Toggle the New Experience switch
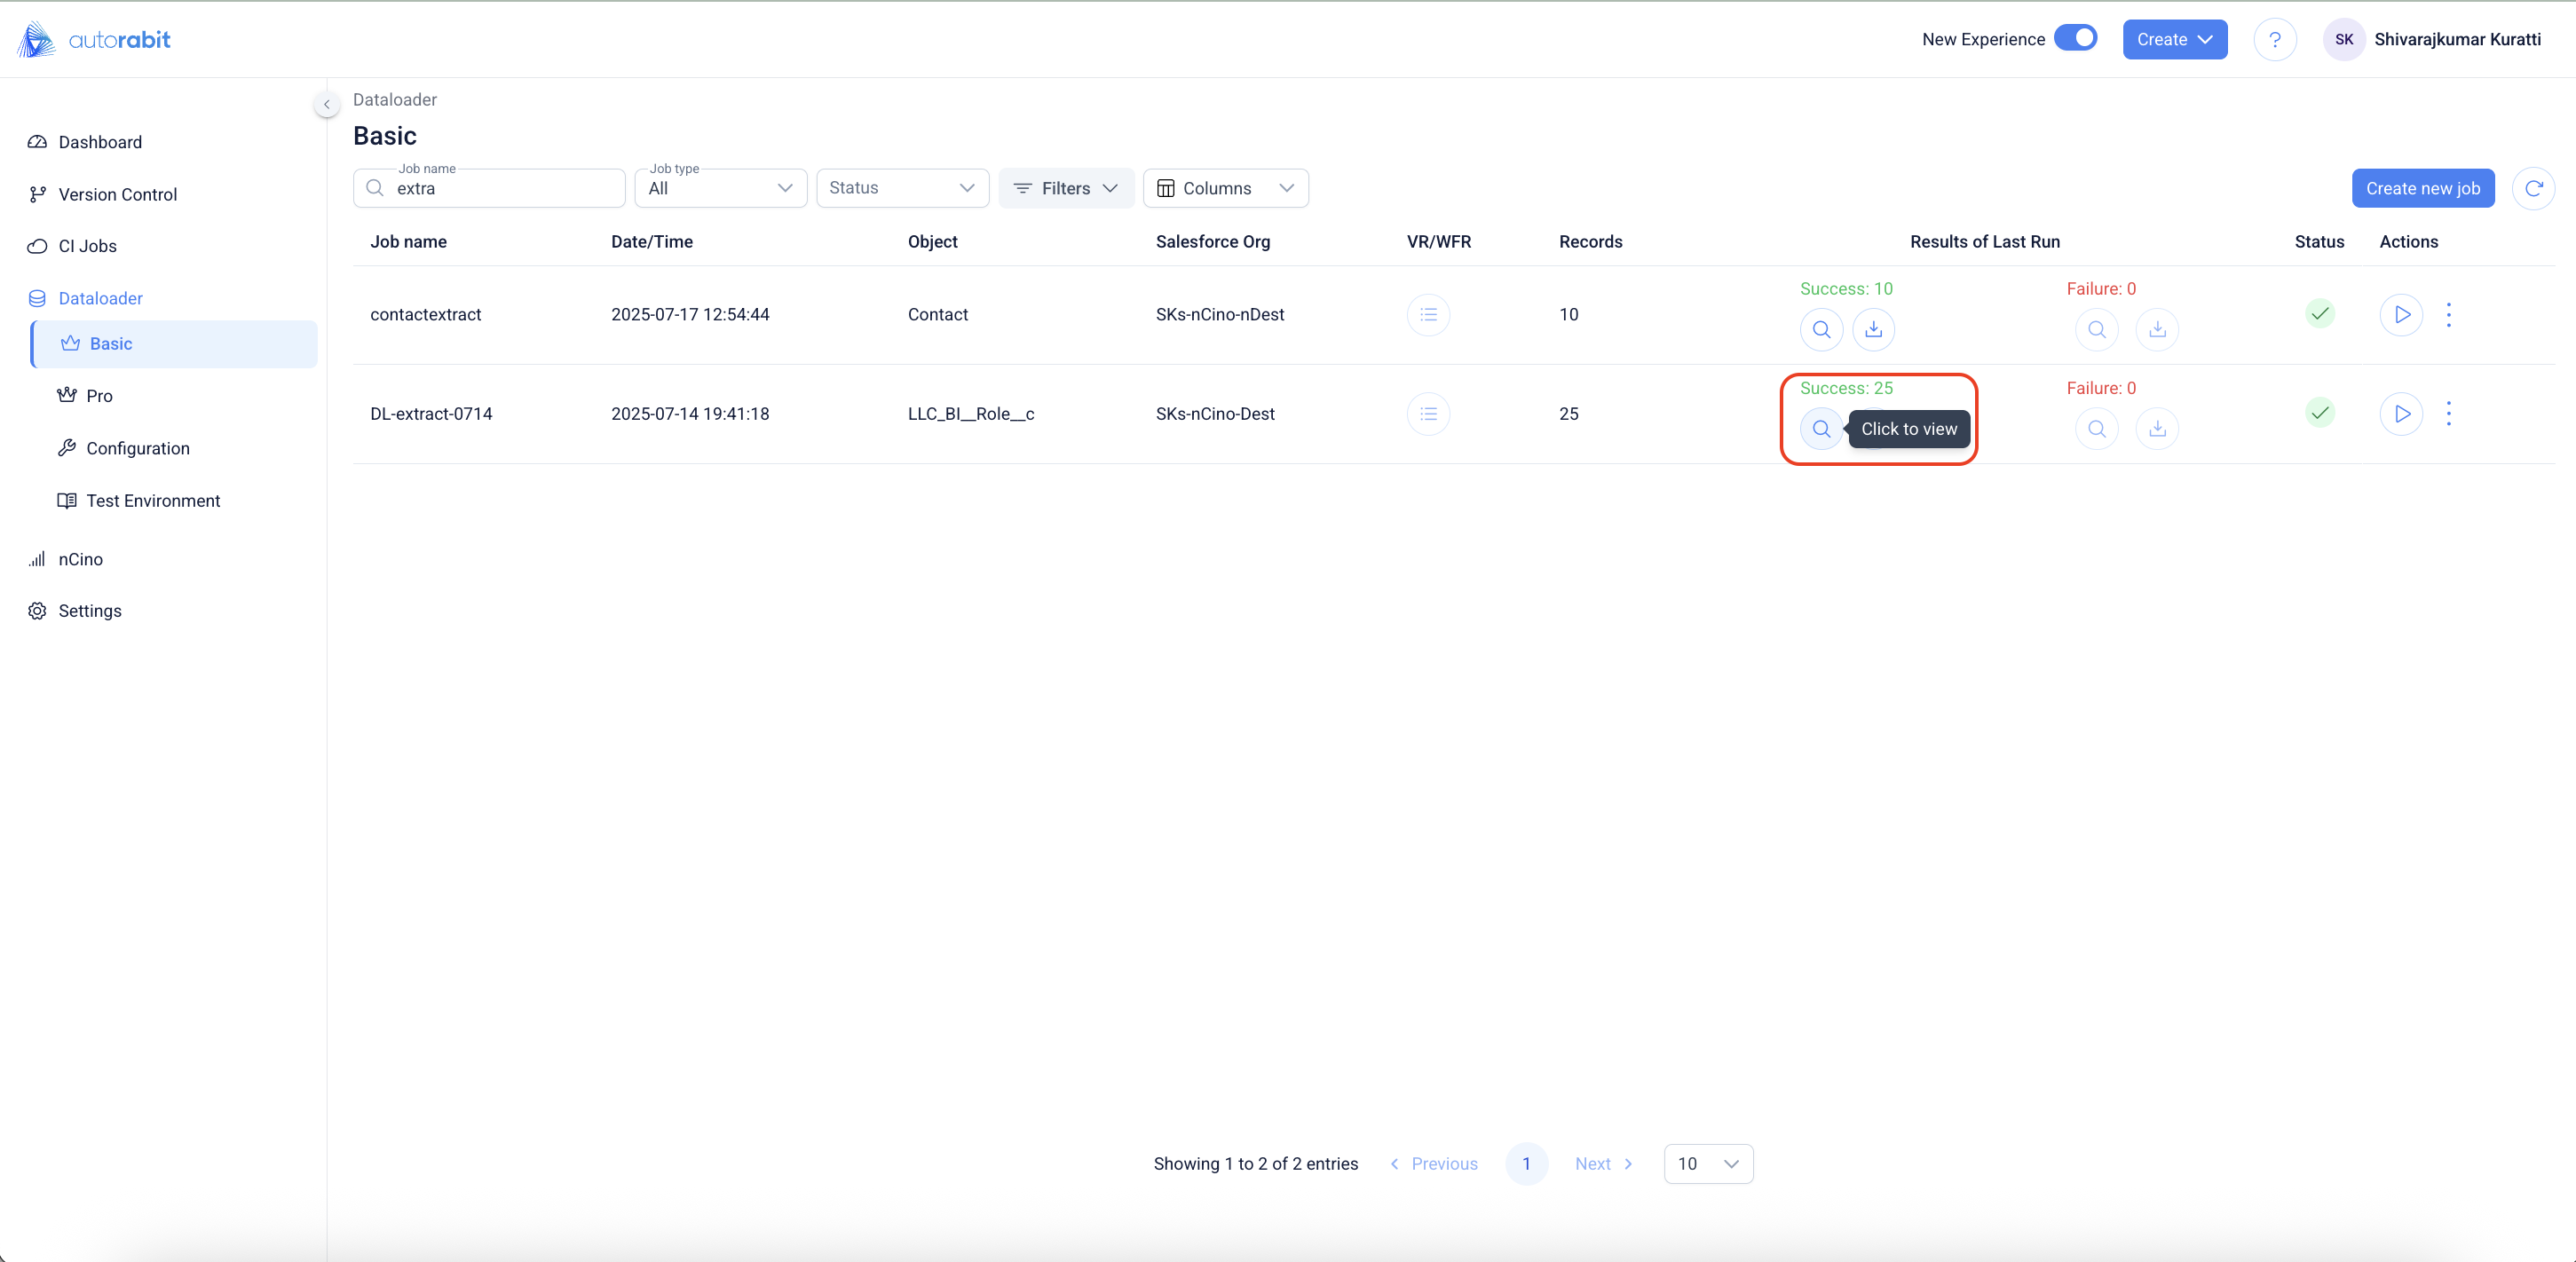This screenshot has width=2576, height=1262. (2075, 38)
